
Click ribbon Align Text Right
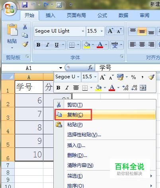151,45
